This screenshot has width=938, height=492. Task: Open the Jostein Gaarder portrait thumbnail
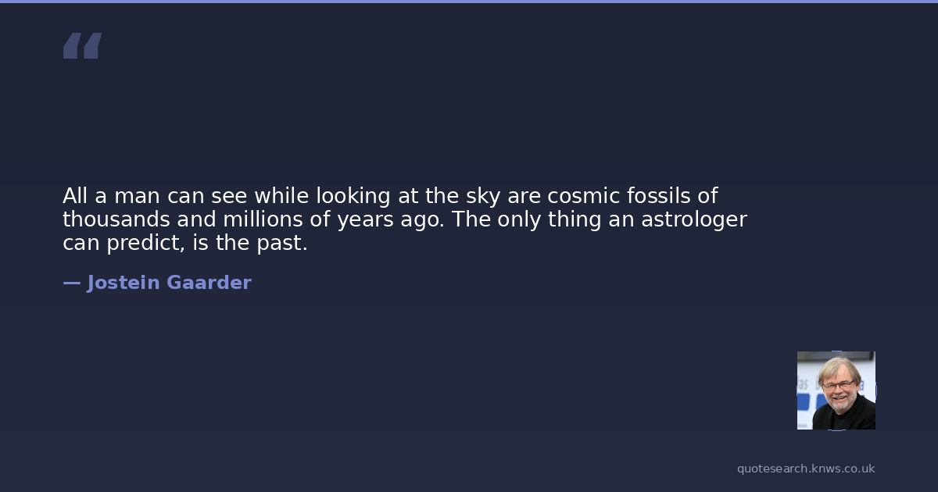[x=836, y=390]
